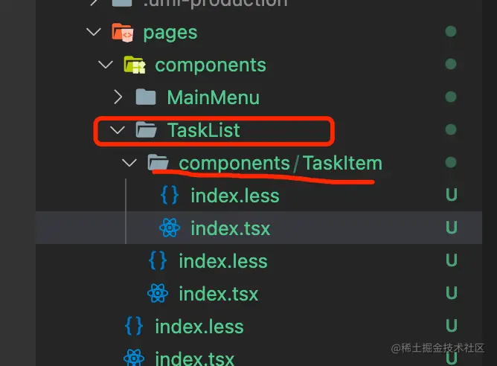Click the green components folder icon
This screenshot has width=497, height=366.
coord(134,65)
